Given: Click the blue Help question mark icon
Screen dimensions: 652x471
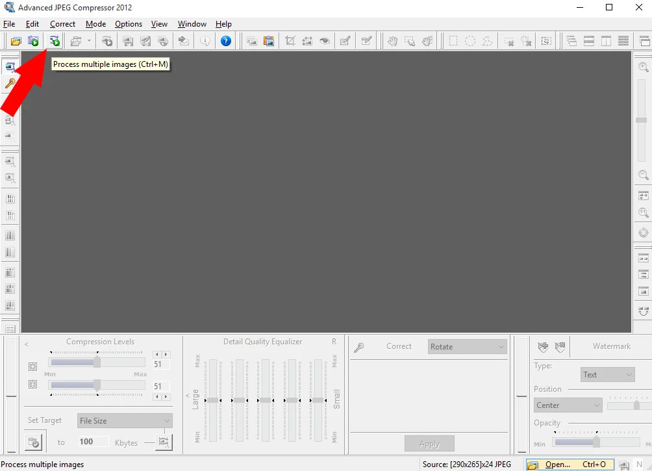Looking at the screenshot, I should point(226,41).
